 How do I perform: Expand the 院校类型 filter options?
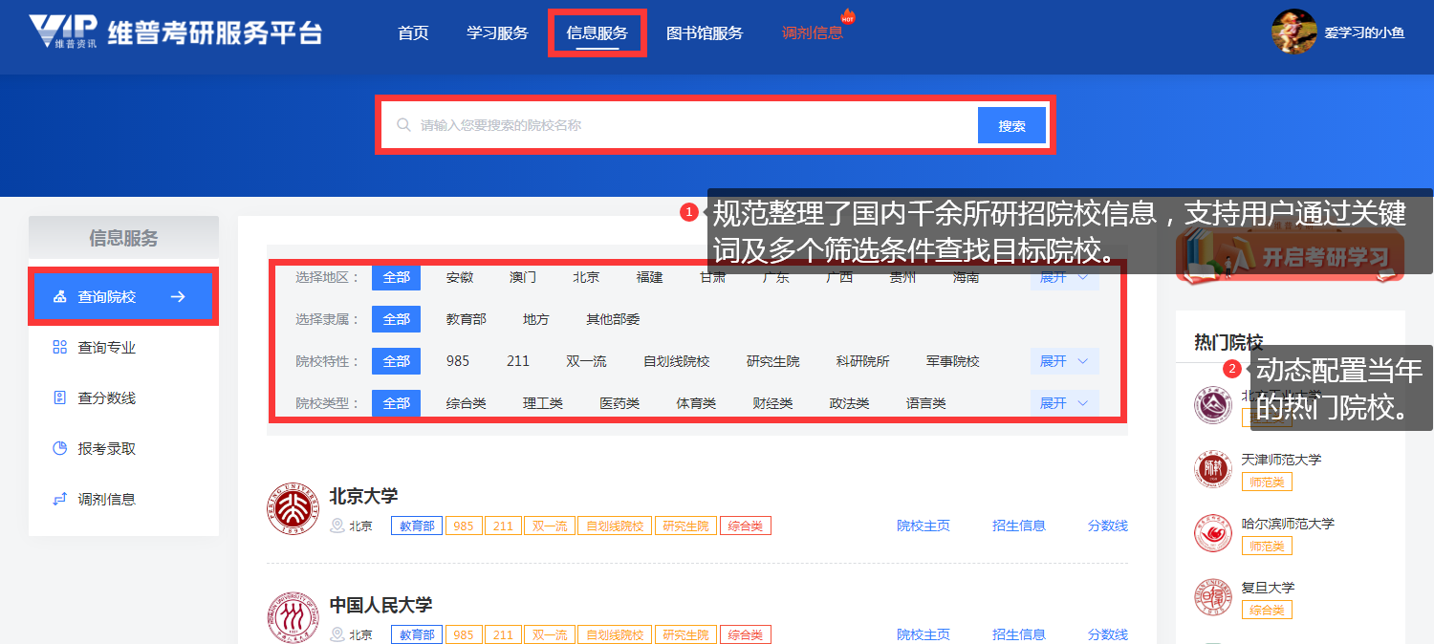1064,403
